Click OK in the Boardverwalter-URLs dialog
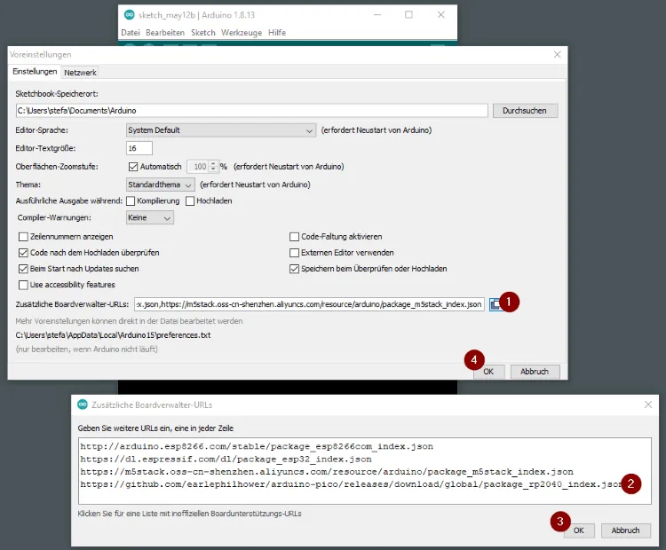The image size is (666, 550). 579,530
